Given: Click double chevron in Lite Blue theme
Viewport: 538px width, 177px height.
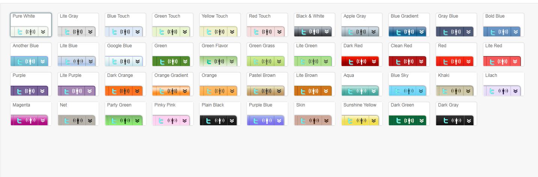Looking at the screenshot, I should point(90,61).
